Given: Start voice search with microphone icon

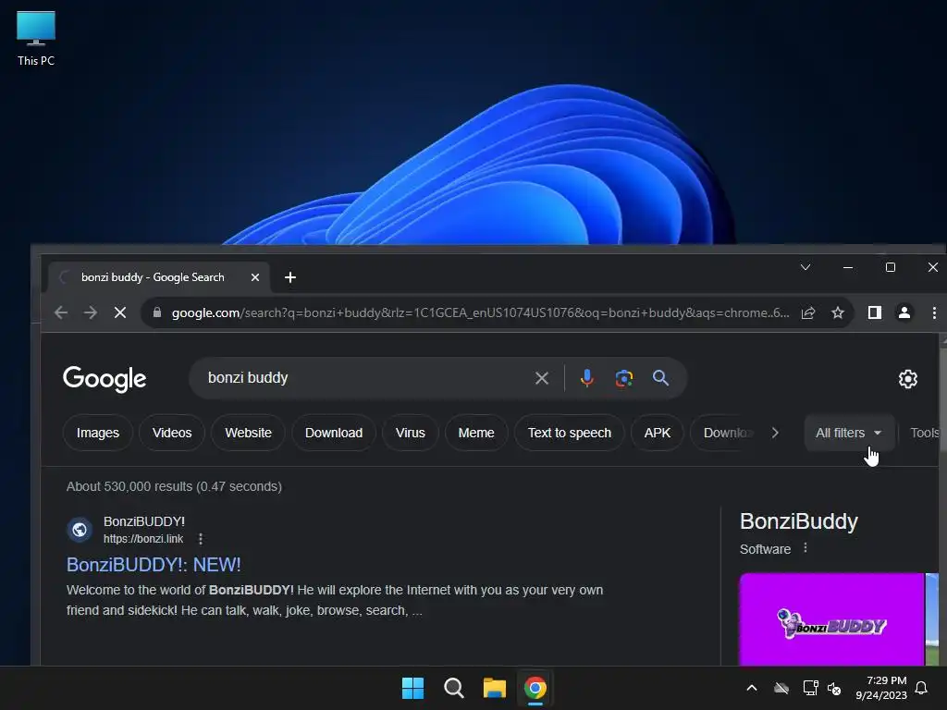Looking at the screenshot, I should tap(586, 378).
